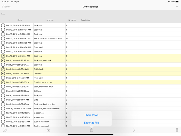Viewport: 181px width, 136px height.
Task: Uncheck the row Dec 9, 2010 at 9:26:43 AM
Action: [x=3, y=60]
